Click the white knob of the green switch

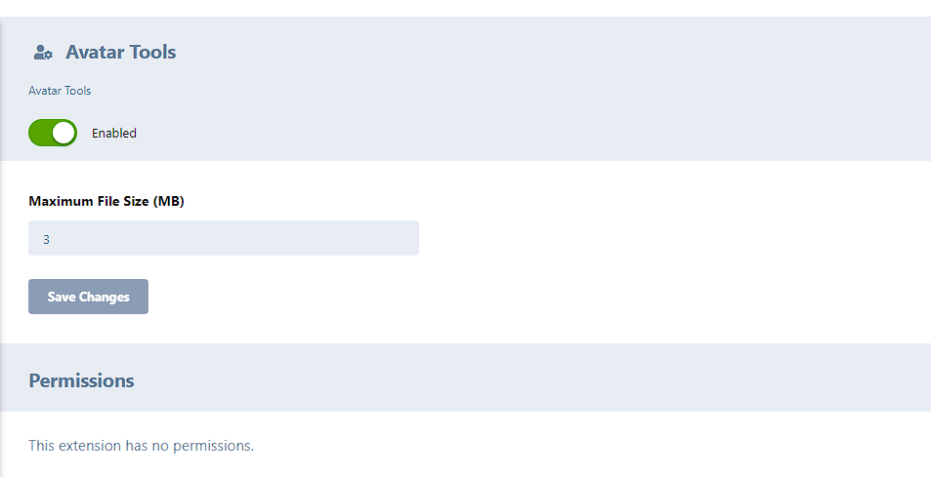[x=64, y=133]
